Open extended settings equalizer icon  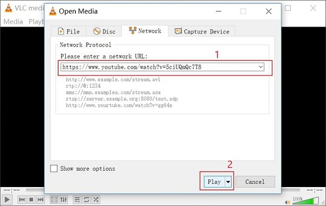pyautogui.click(x=64, y=199)
